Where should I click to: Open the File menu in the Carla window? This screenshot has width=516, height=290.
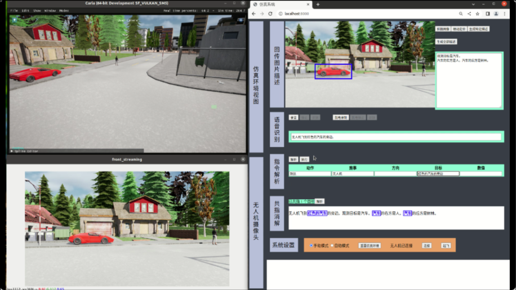pyautogui.click(x=14, y=11)
